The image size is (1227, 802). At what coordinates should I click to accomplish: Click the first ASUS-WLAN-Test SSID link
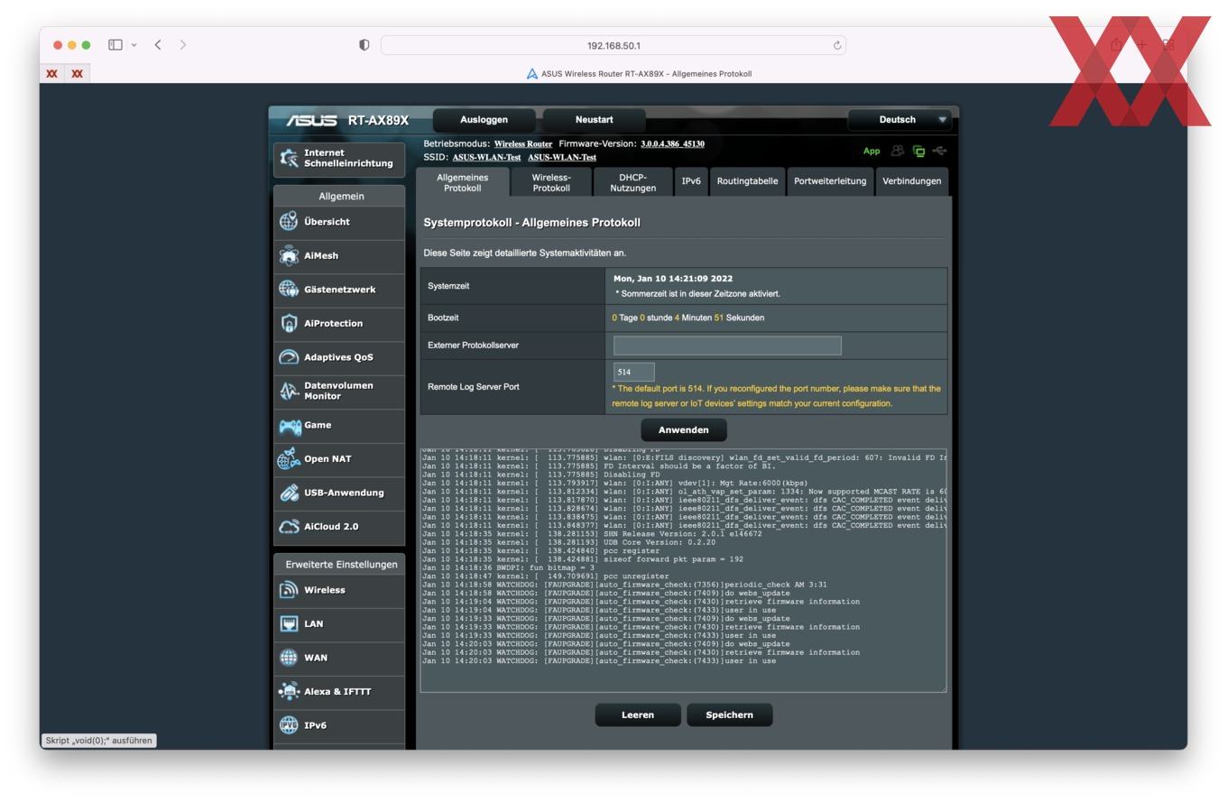(486, 158)
